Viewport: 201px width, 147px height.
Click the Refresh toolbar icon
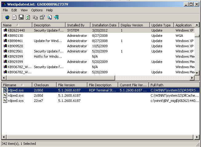(x=28, y=17)
